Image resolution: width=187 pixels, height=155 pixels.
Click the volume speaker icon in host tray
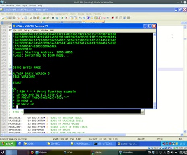[x=172, y=152]
